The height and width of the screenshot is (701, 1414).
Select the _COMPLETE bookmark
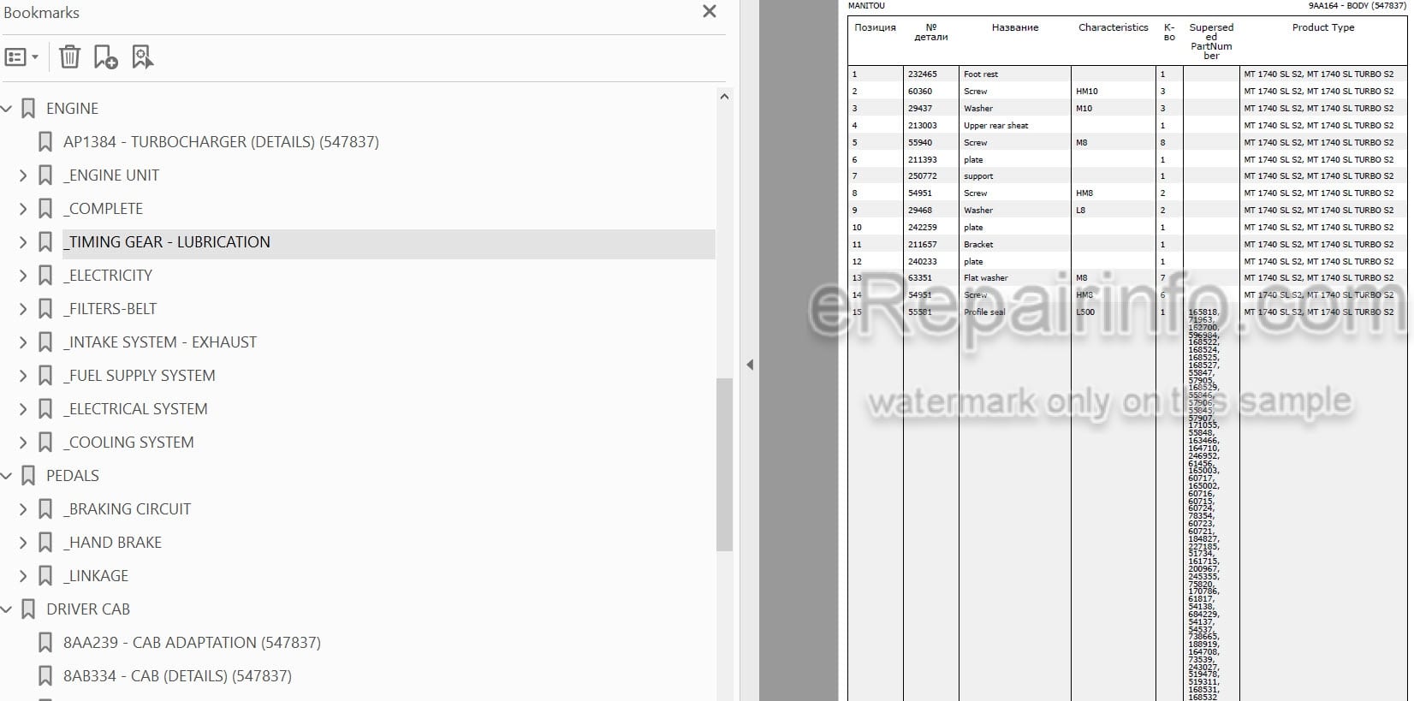point(103,209)
